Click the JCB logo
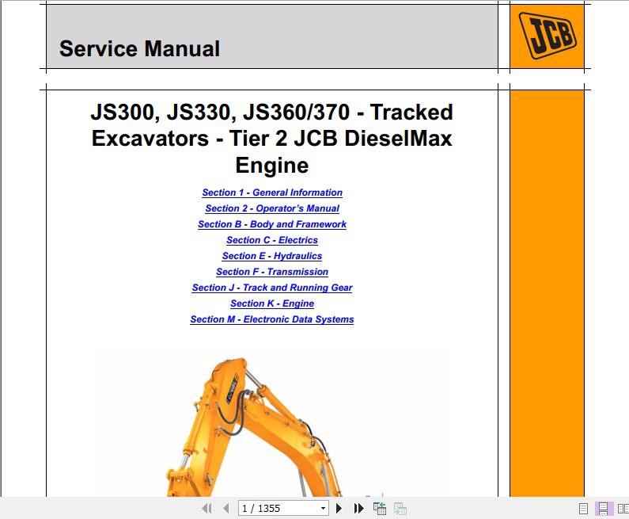Viewport: 629px width, 519px height. (x=548, y=36)
